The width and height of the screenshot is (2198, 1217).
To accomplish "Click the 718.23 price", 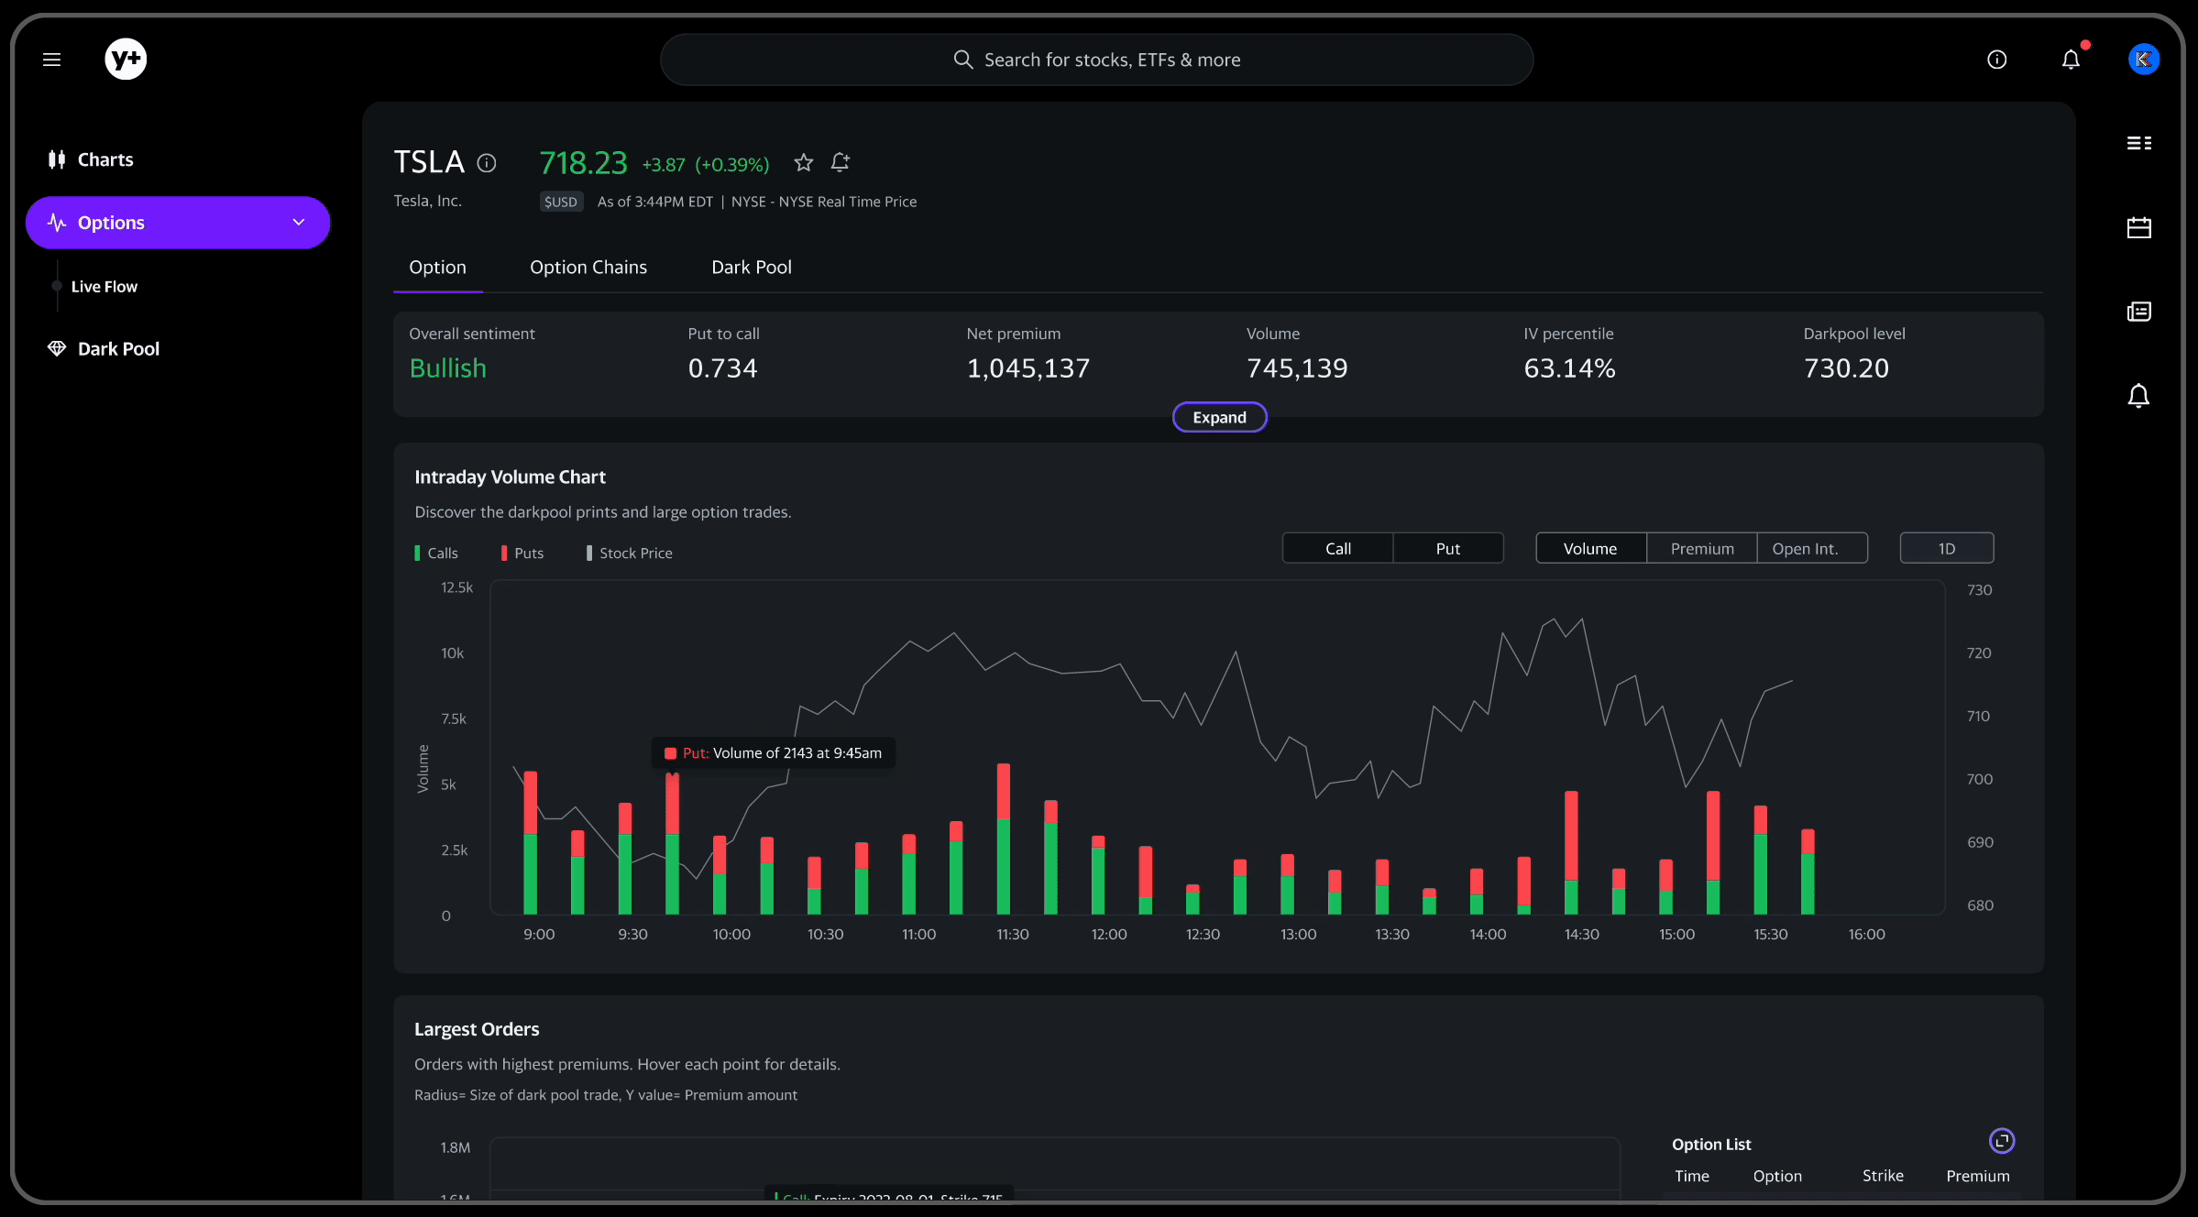I will [x=583, y=163].
